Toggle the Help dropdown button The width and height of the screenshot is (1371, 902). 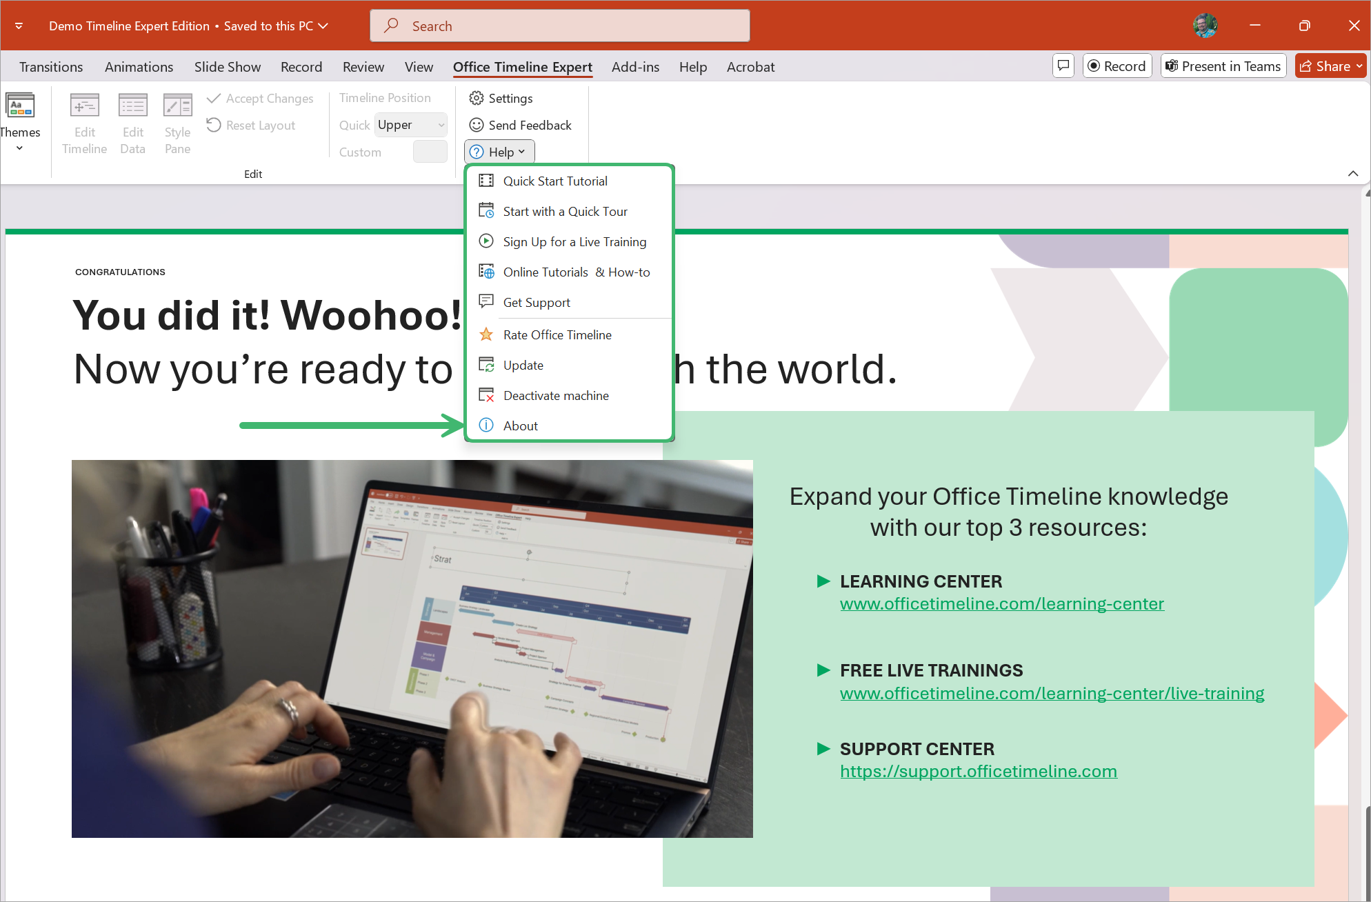point(499,152)
